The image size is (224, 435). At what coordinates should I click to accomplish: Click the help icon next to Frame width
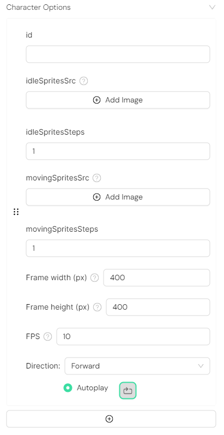pyautogui.click(x=94, y=277)
